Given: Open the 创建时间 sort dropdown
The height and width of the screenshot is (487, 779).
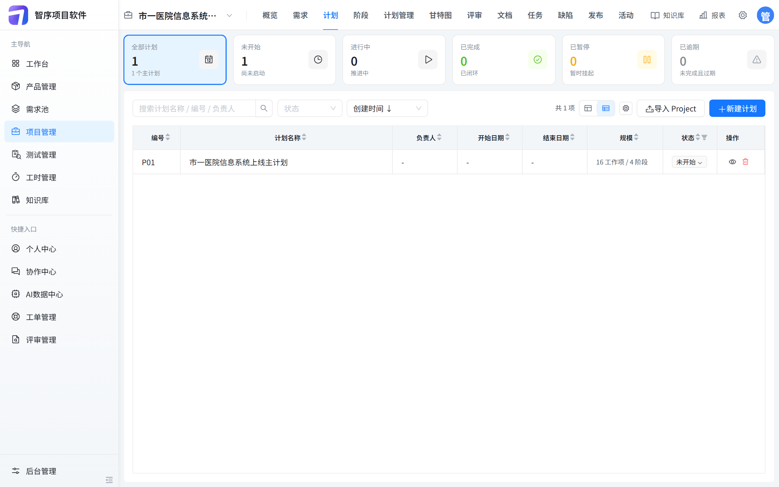Looking at the screenshot, I should click(387, 109).
